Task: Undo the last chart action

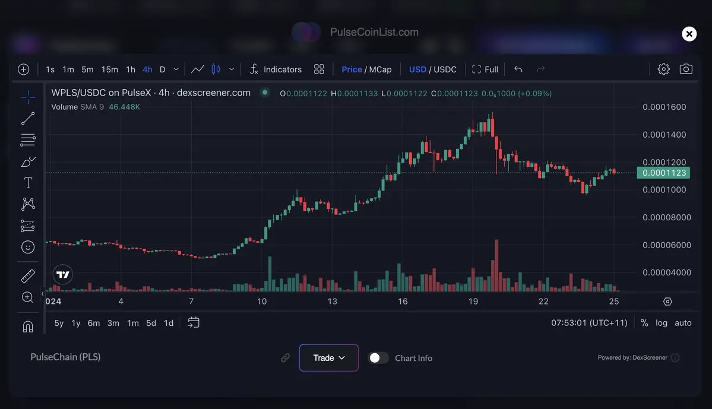Action: click(518, 69)
